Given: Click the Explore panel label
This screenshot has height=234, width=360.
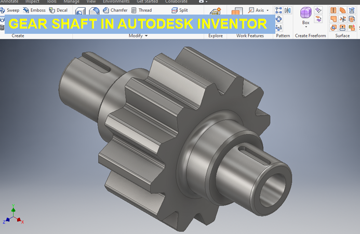Looking at the screenshot, I should tap(216, 36).
